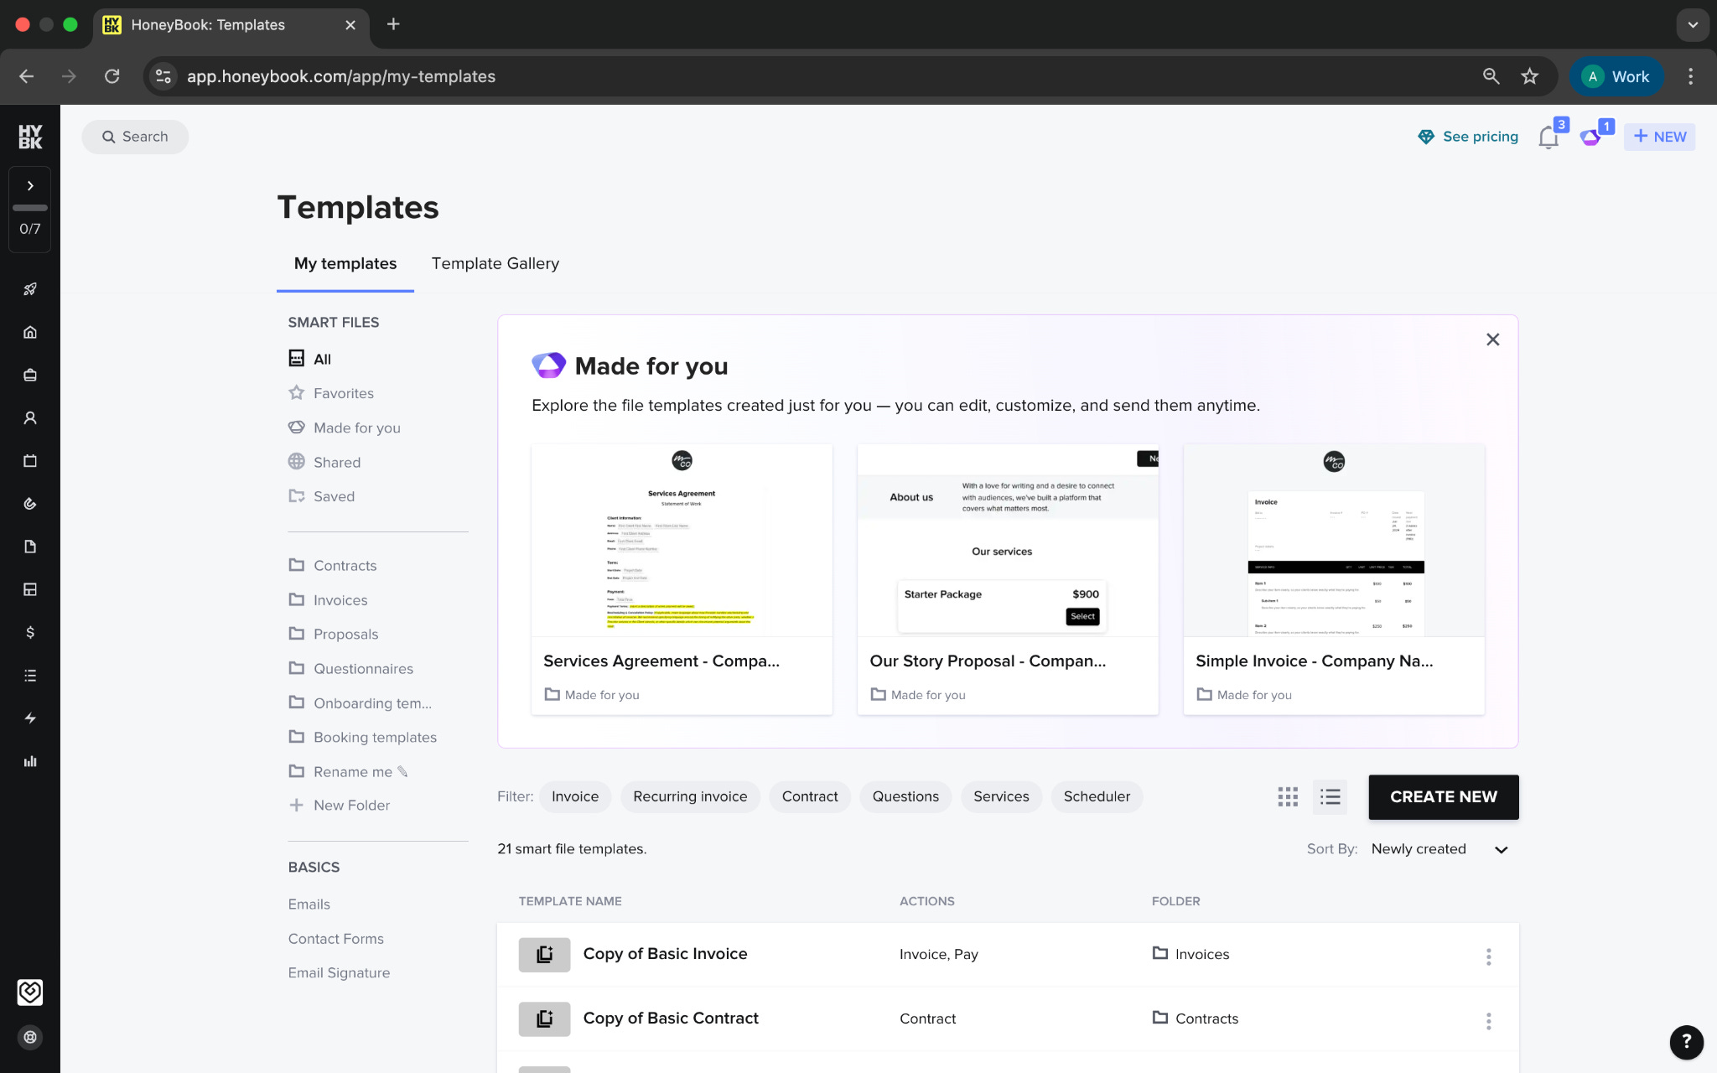Switch to grid view layout

point(1288,796)
